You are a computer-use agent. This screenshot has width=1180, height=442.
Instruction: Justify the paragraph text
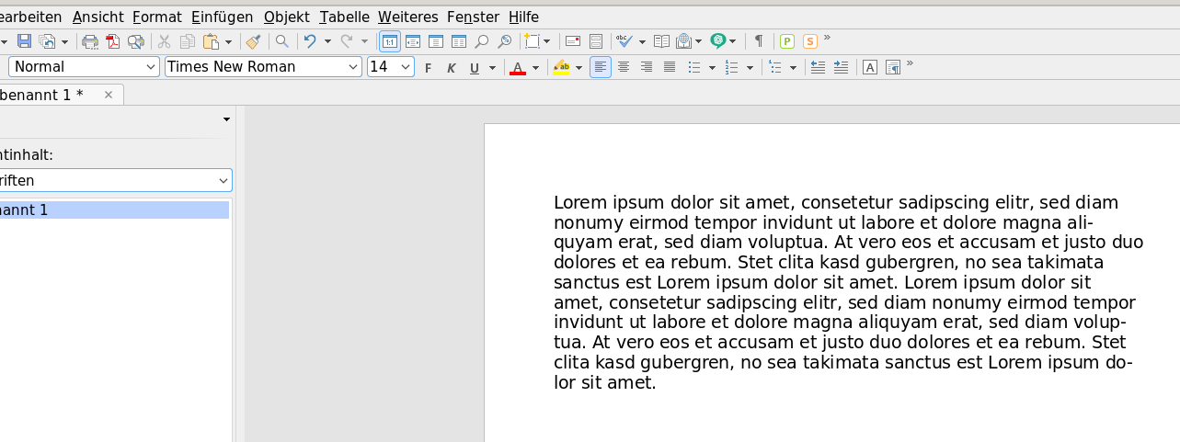(670, 67)
